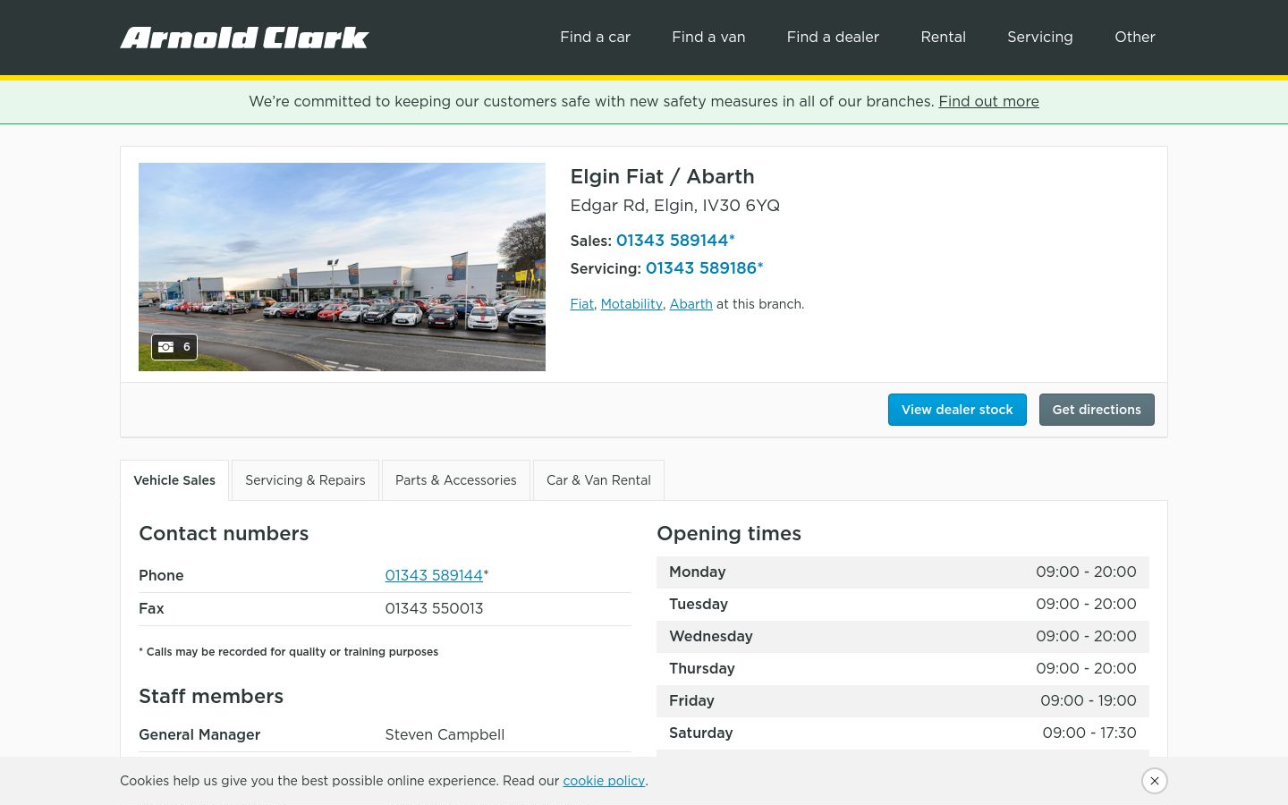
Task: Switch to the Car & Van Rental tab
Action: point(598,480)
